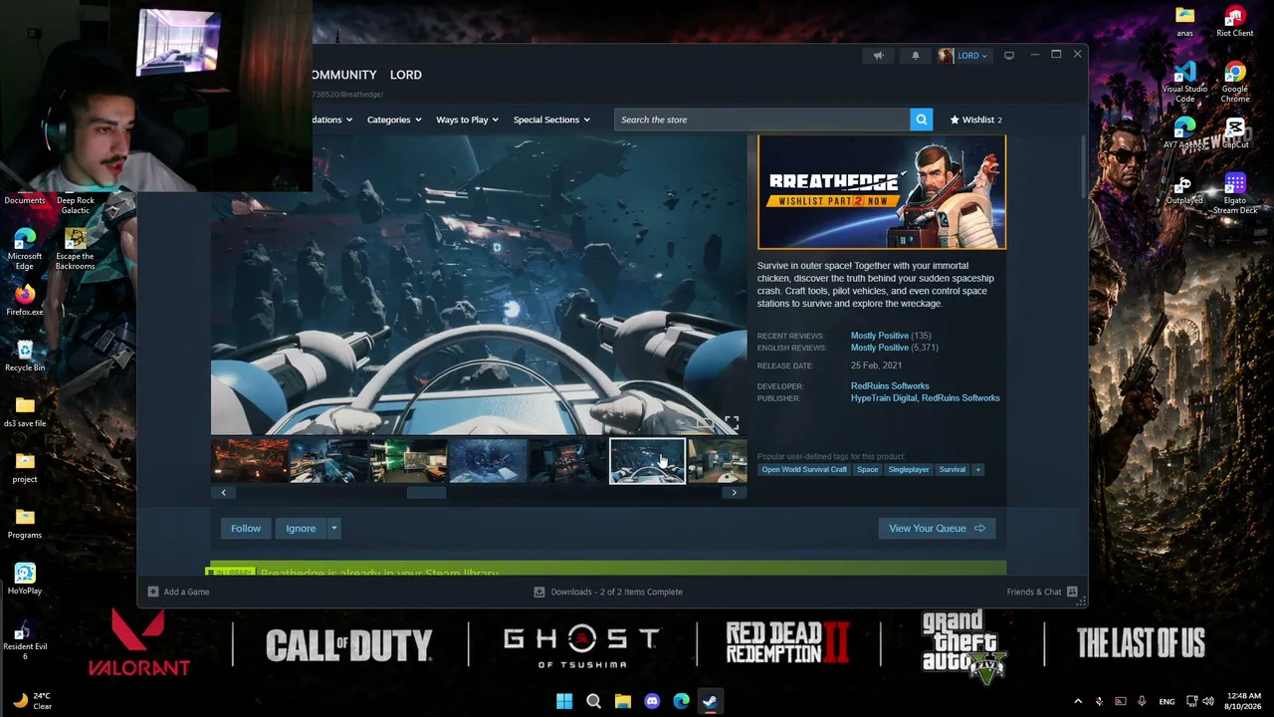Viewport: 1274px width, 717px height.
Task: Open Steam announcements megaphone icon
Action: click(x=878, y=56)
